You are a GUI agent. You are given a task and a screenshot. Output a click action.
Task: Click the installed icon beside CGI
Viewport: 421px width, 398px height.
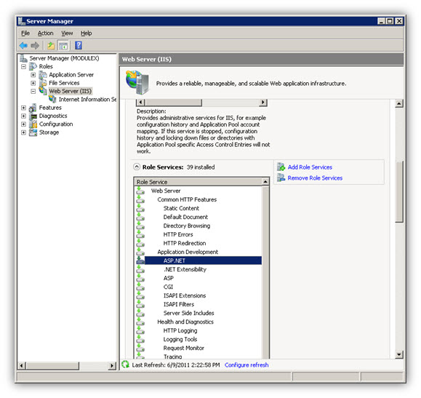click(x=140, y=287)
